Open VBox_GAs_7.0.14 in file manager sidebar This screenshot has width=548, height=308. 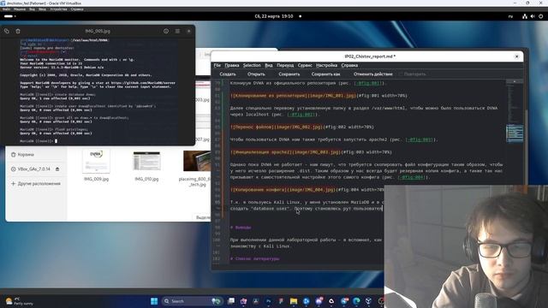(34, 169)
